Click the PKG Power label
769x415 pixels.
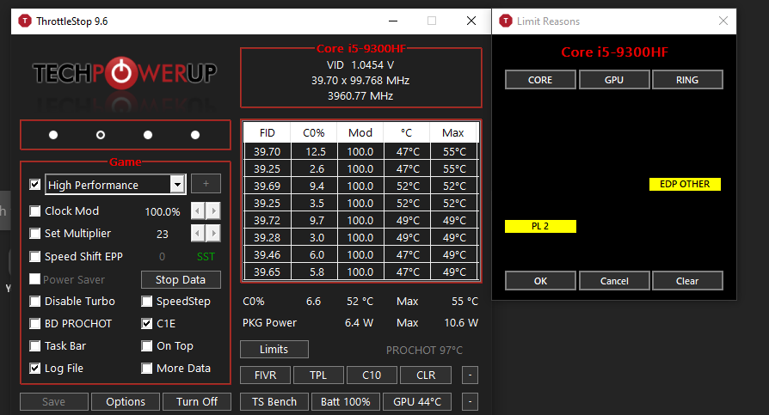(270, 323)
